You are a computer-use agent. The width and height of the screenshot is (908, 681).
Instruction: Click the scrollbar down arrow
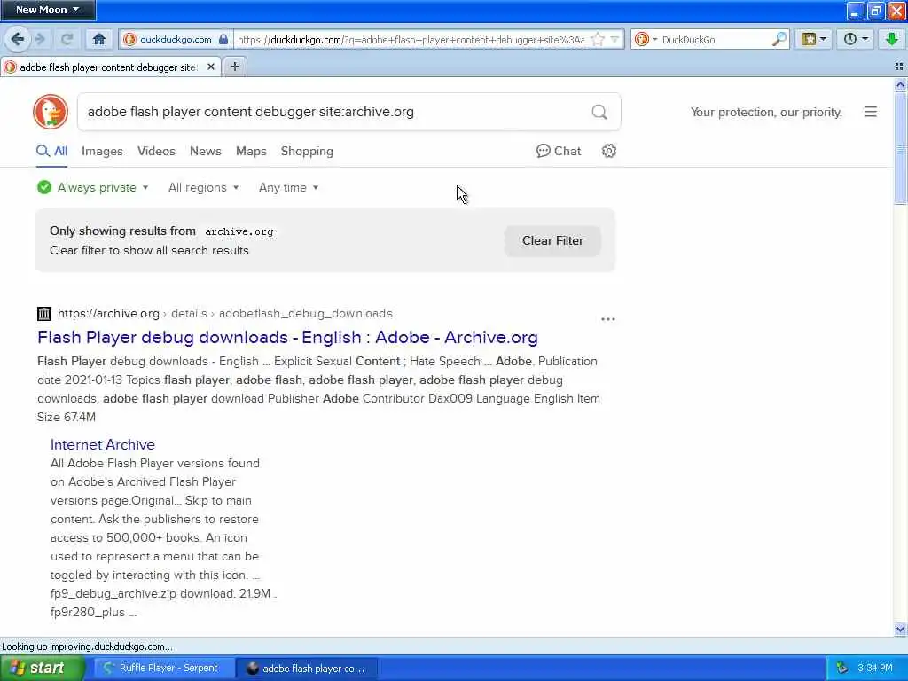click(900, 629)
